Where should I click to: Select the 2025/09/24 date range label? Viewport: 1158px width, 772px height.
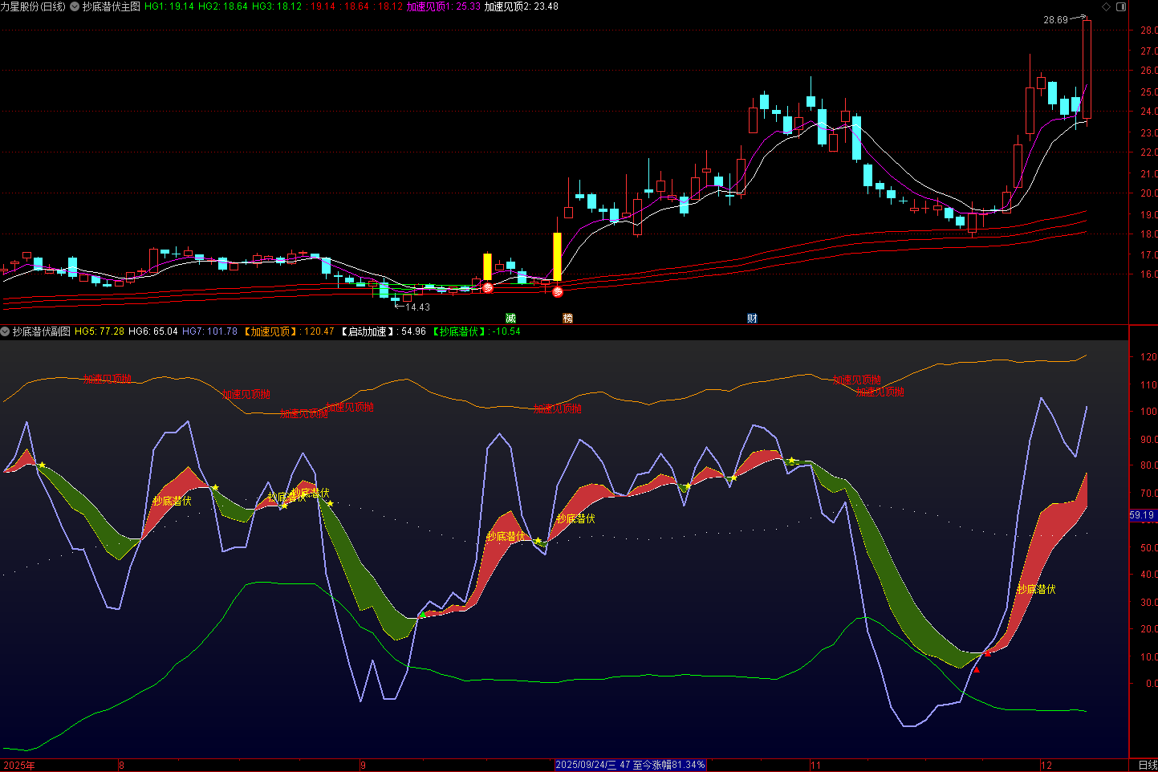point(630,766)
